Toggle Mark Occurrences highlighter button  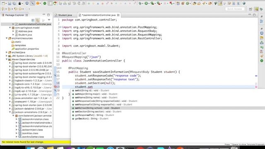pos(220,3)
